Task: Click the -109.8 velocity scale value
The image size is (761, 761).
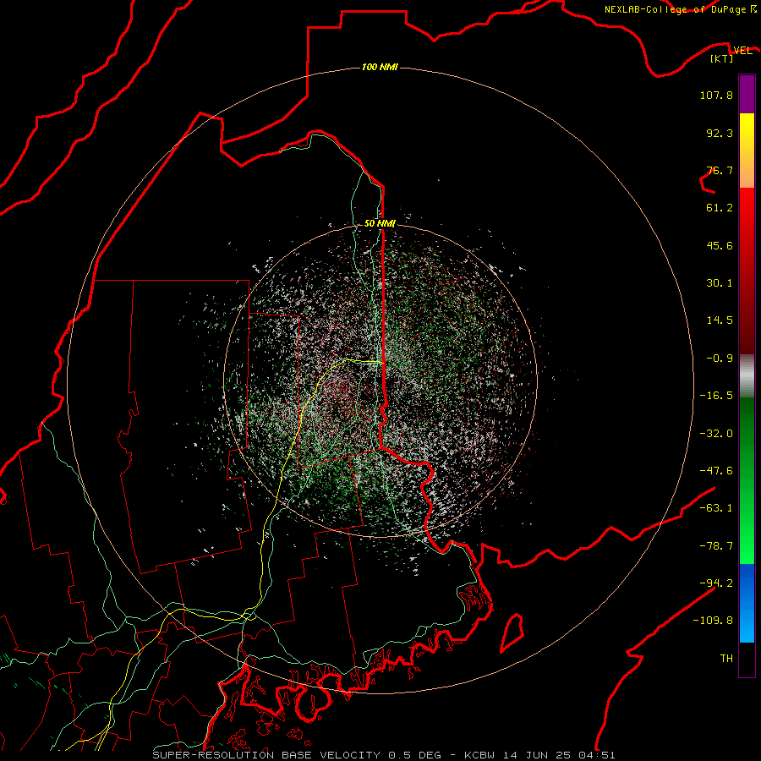Action: pyautogui.click(x=713, y=621)
